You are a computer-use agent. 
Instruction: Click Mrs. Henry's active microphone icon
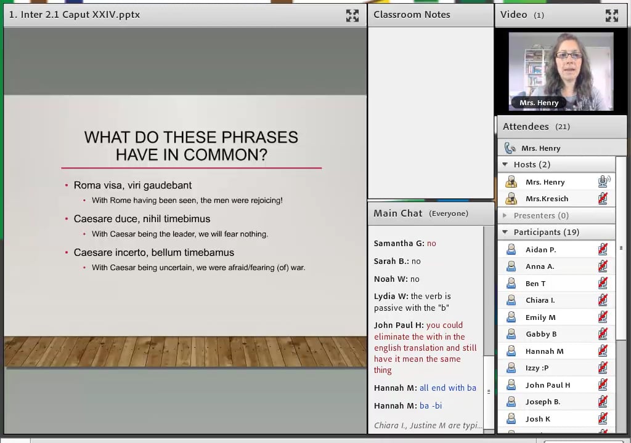(604, 182)
